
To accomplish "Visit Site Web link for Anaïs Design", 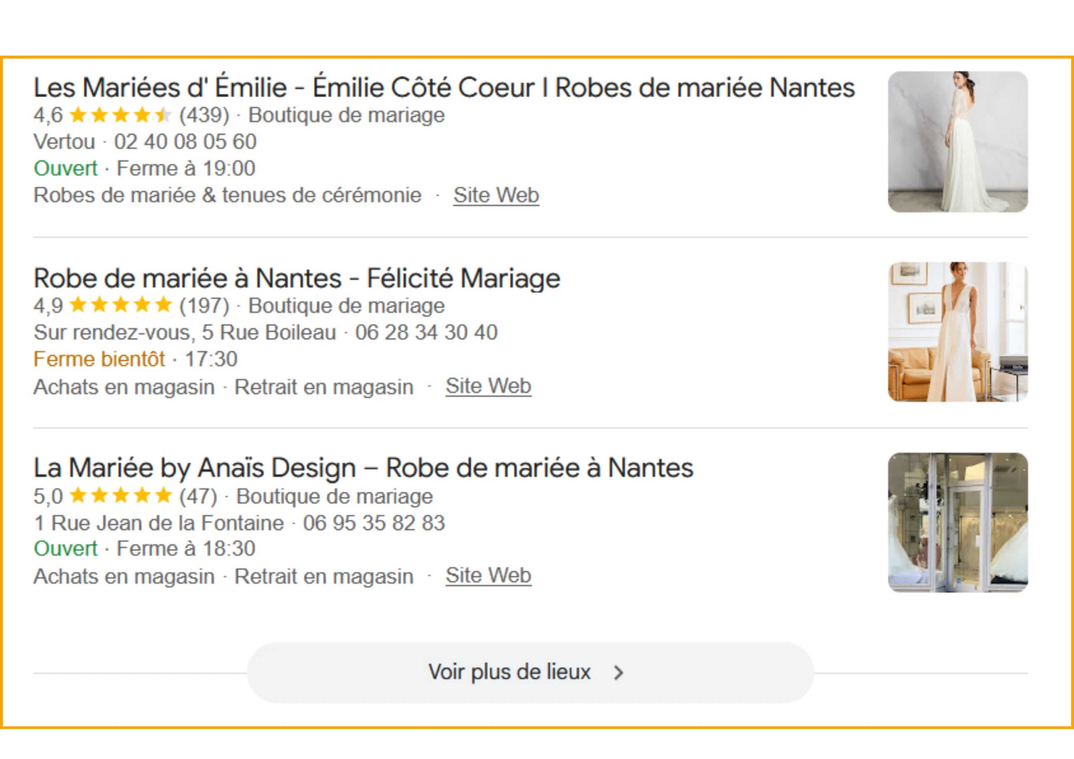I will [x=488, y=576].
